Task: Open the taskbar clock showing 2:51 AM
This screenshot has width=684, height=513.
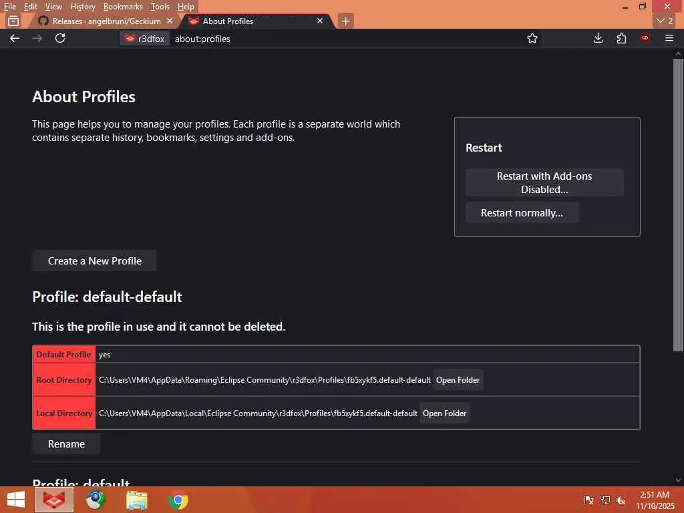Action: click(655, 500)
